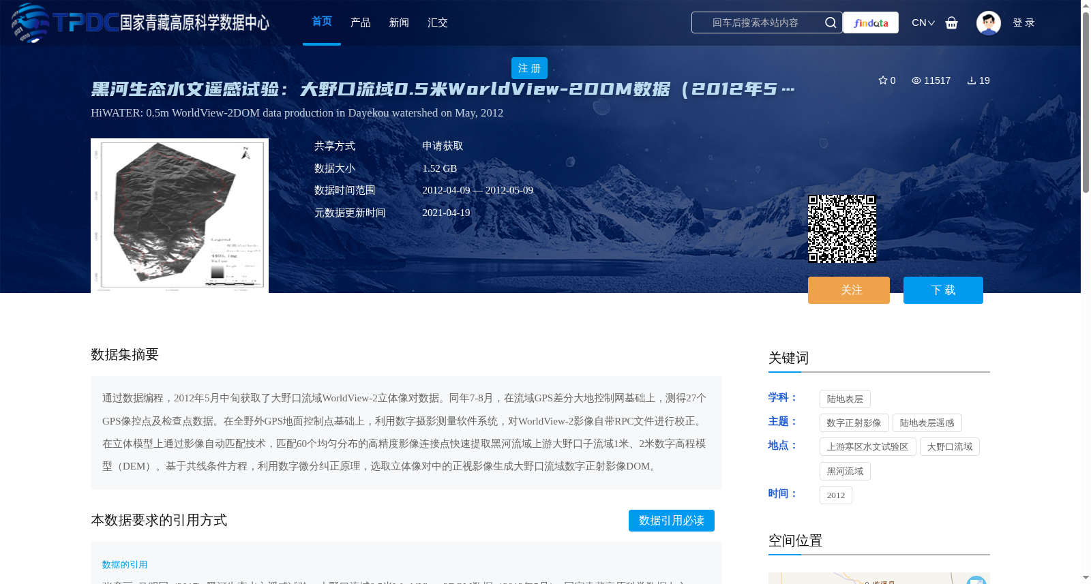Click the metadata update date 2021-04-19
The image size is (1091, 584).
pyautogui.click(x=446, y=213)
